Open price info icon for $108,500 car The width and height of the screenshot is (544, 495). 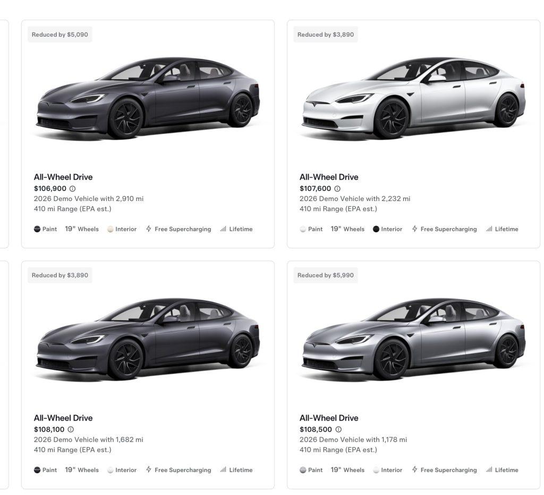[x=338, y=430]
